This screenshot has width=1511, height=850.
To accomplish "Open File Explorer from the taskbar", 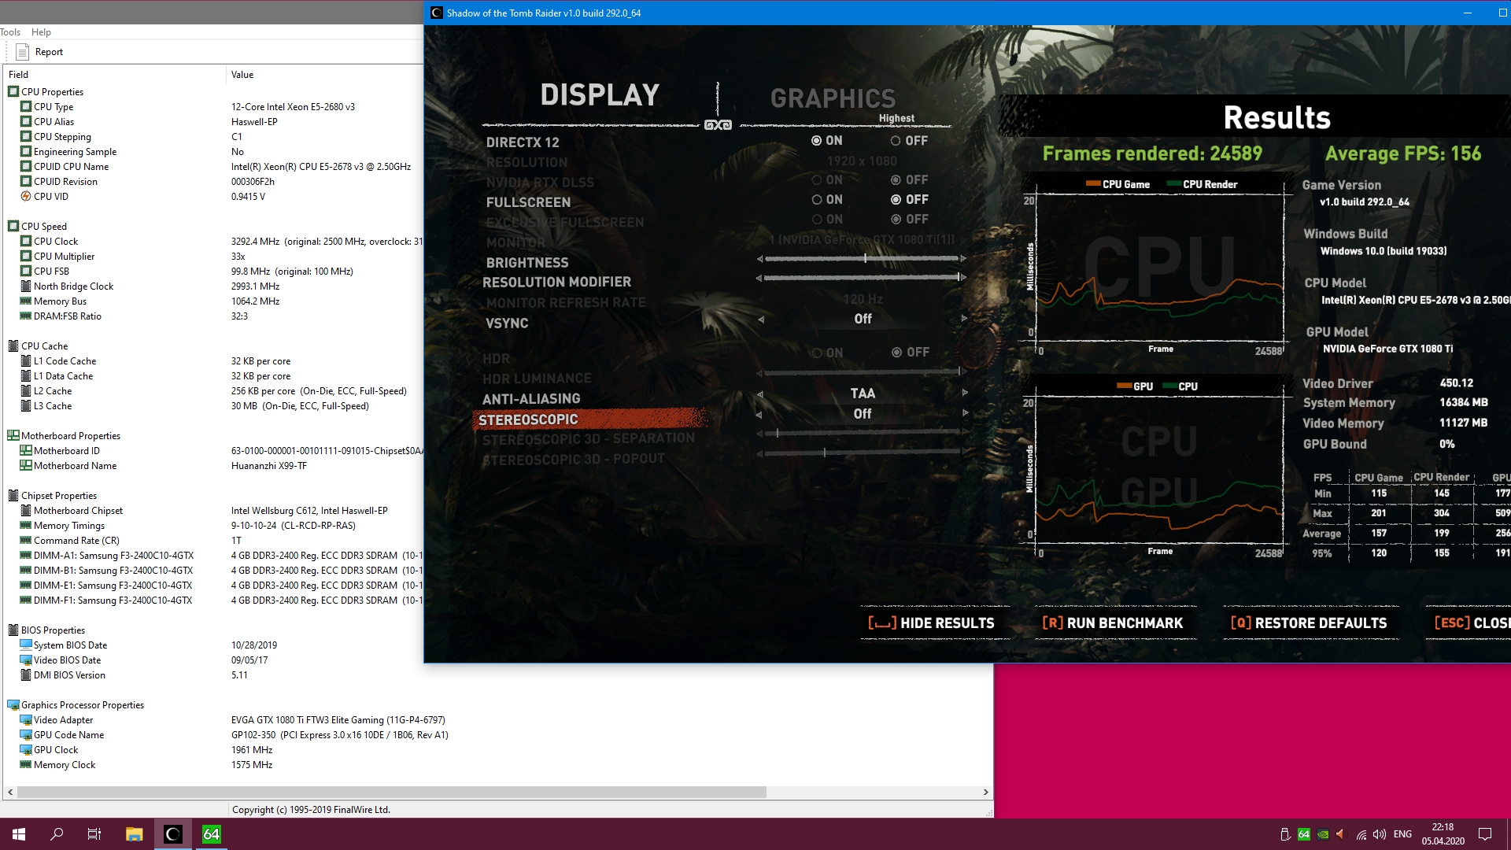I will pos(134,834).
